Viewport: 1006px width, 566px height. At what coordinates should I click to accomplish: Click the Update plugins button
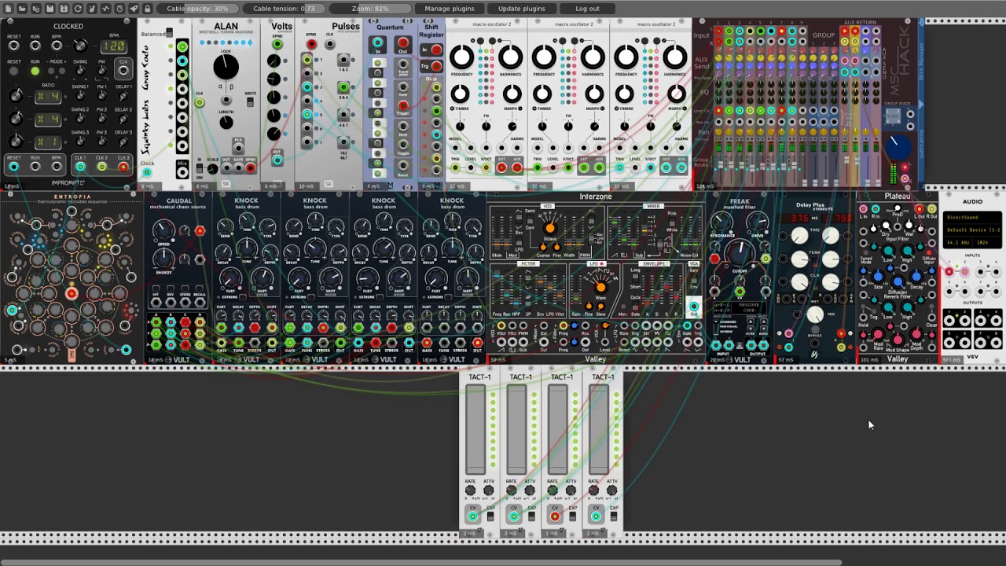(x=522, y=9)
